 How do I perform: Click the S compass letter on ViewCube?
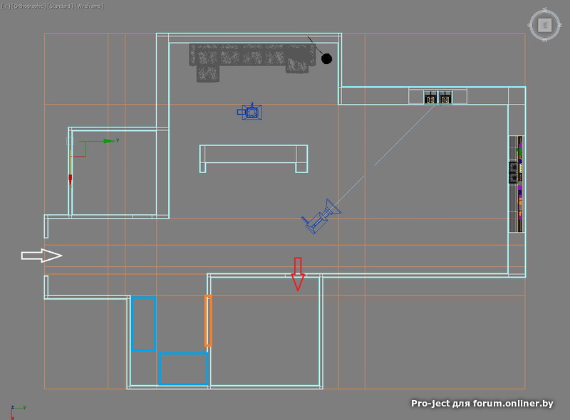tap(530, 25)
